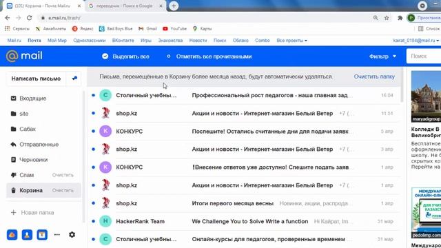Open more apps three-dots in sidebar
Viewport: 441px width, 248px height.
point(57,234)
